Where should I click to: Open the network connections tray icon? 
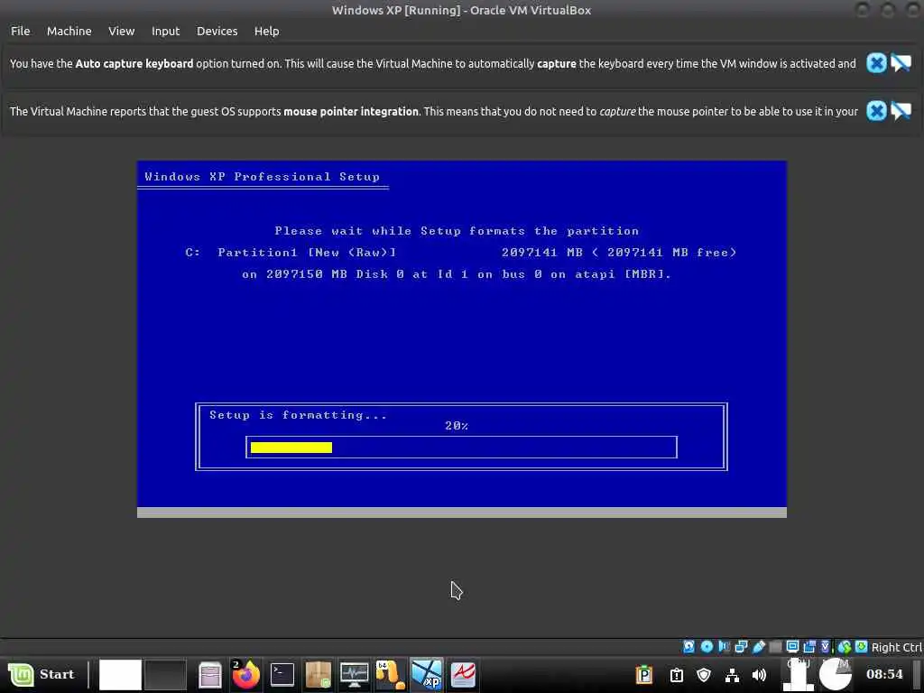(732, 675)
